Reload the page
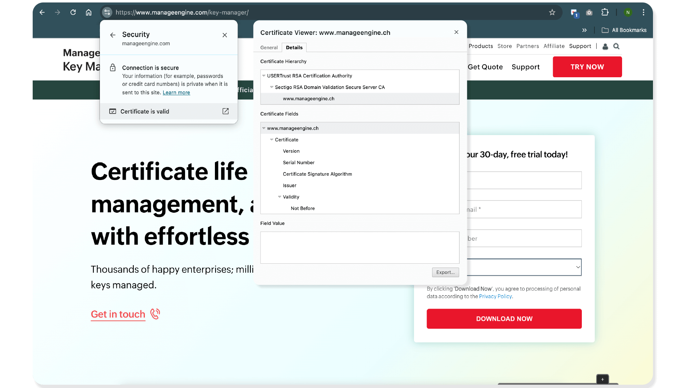This screenshot has width=690, height=388. [73, 13]
